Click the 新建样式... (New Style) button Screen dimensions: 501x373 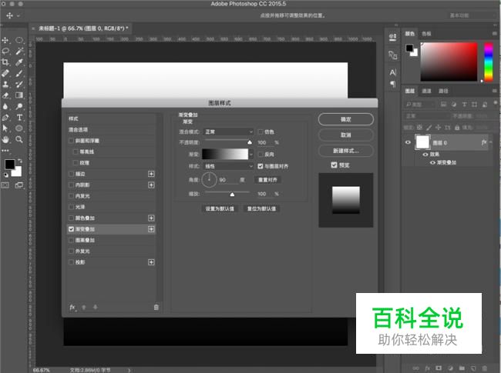pyautogui.click(x=346, y=151)
